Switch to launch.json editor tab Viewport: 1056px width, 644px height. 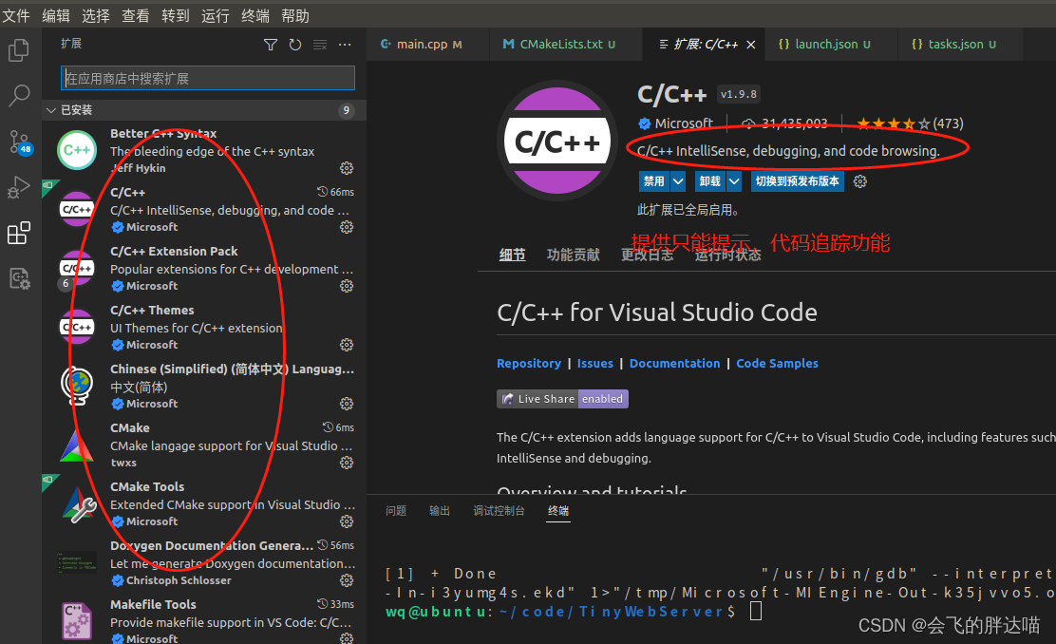pyautogui.click(x=832, y=45)
